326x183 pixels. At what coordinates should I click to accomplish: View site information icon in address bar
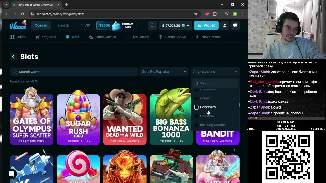pyautogui.click(x=32, y=14)
